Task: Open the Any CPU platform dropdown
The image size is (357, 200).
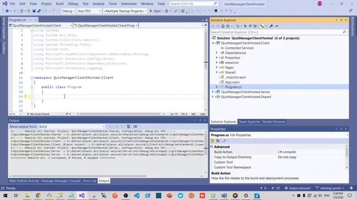Action: click(89, 11)
